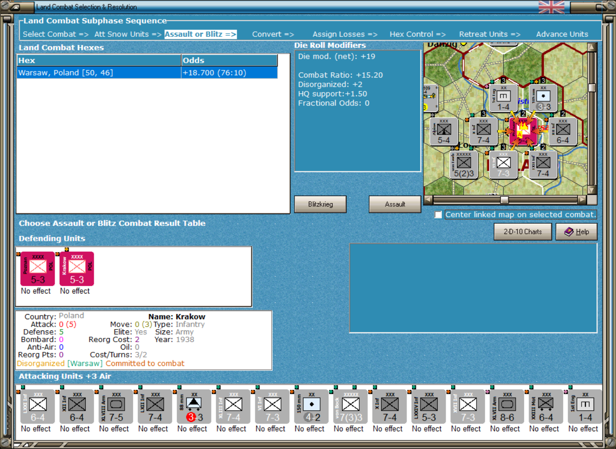Select the Krakow 5-3 defending unit
The height and width of the screenshot is (449, 616).
click(77, 269)
